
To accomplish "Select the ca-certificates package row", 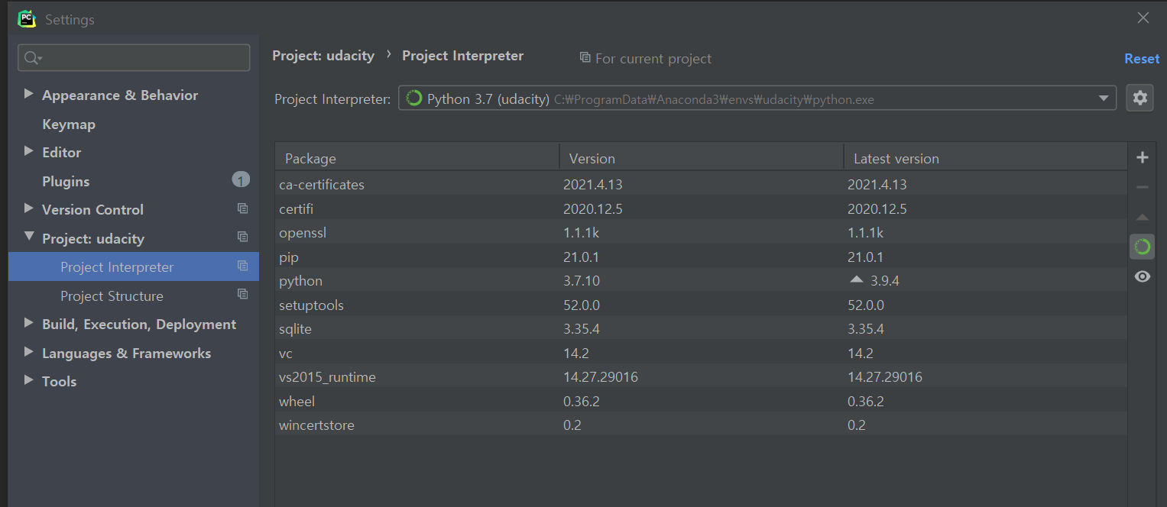I will (701, 184).
